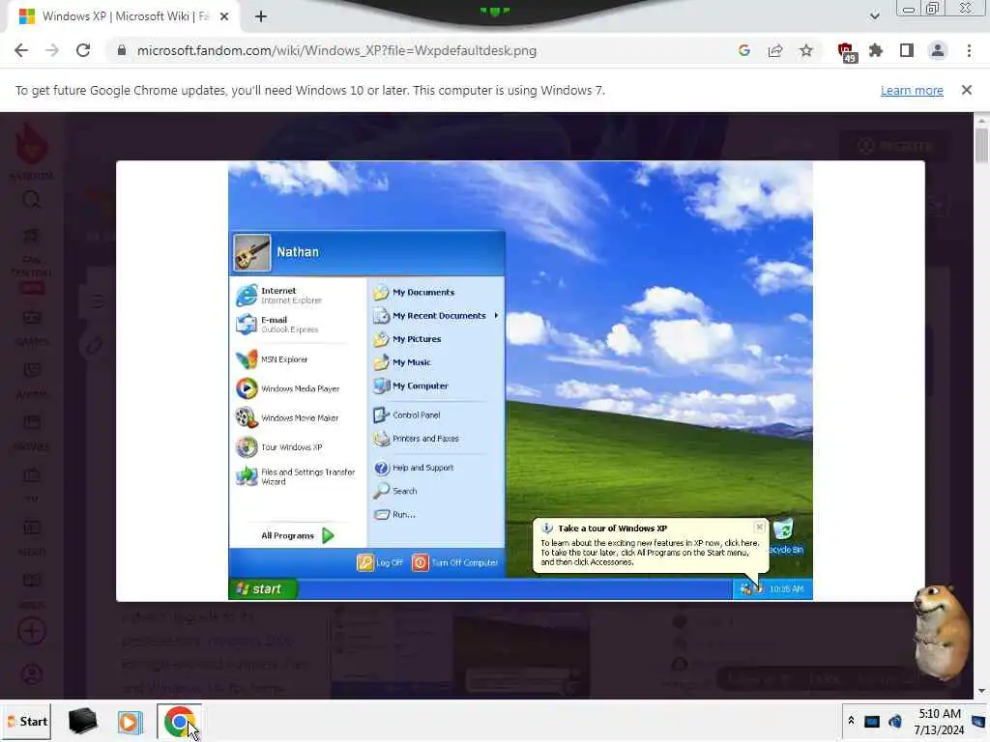This screenshot has width=990, height=742.
Task: Click the monitor icon in the system tray
Action: pyautogui.click(x=872, y=721)
